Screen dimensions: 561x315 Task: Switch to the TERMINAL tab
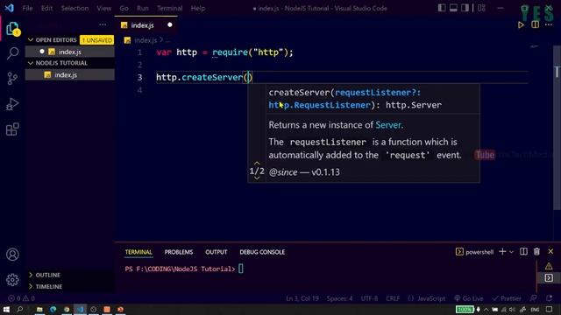138,252
